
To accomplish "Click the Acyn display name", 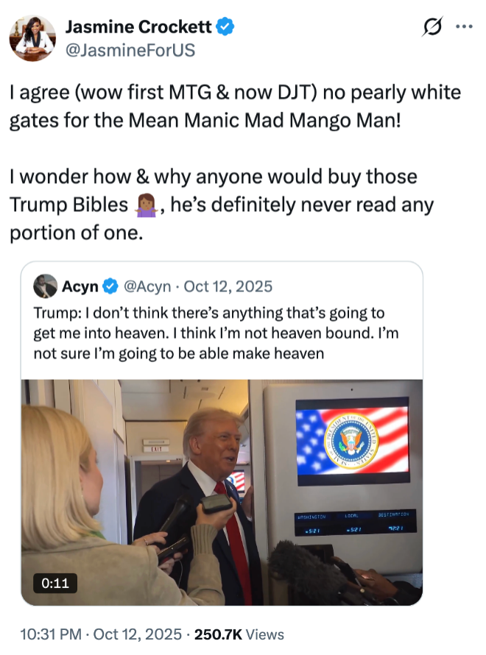I will click(x=80, y=286).
